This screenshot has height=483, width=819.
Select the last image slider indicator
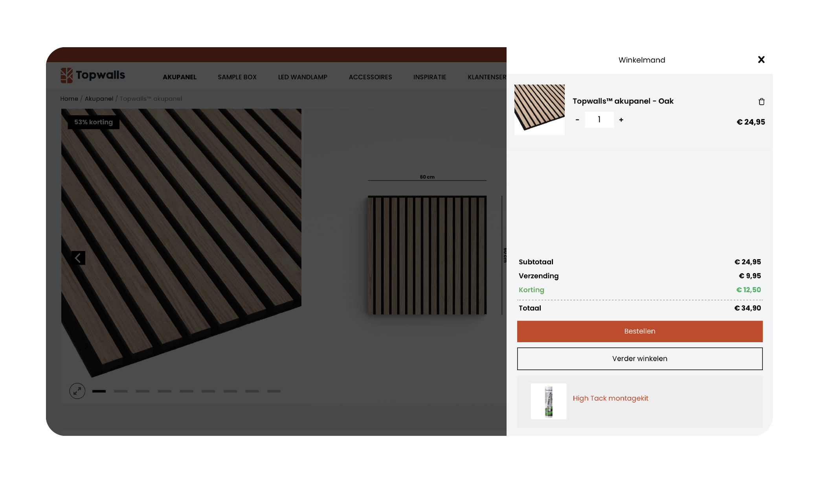point(274,391)
